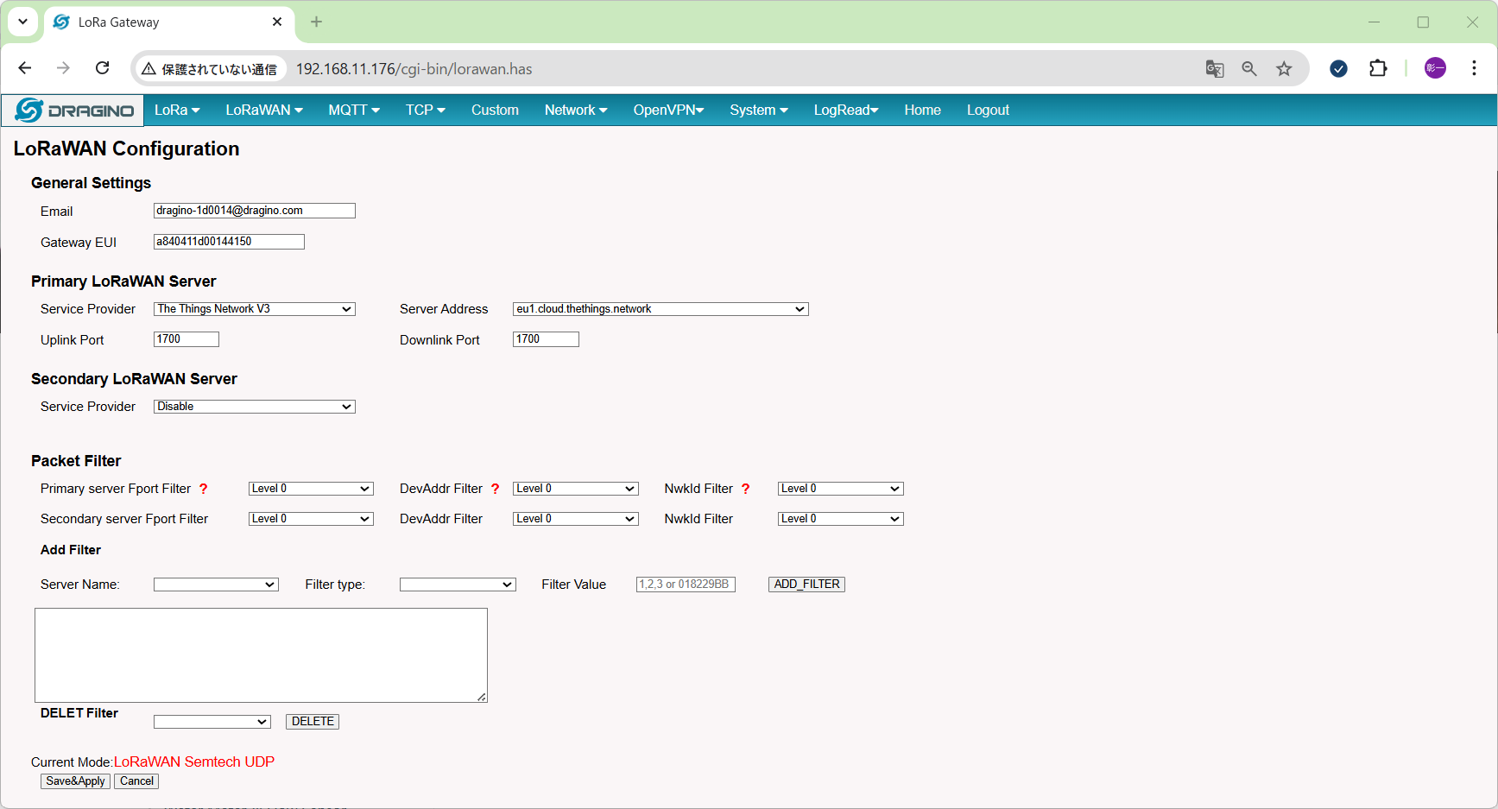The image size is (1498, 809).
Task: Expand the Secondary server Service Provider dropdown
Action: pyautogui.click(x=254, y=407)
